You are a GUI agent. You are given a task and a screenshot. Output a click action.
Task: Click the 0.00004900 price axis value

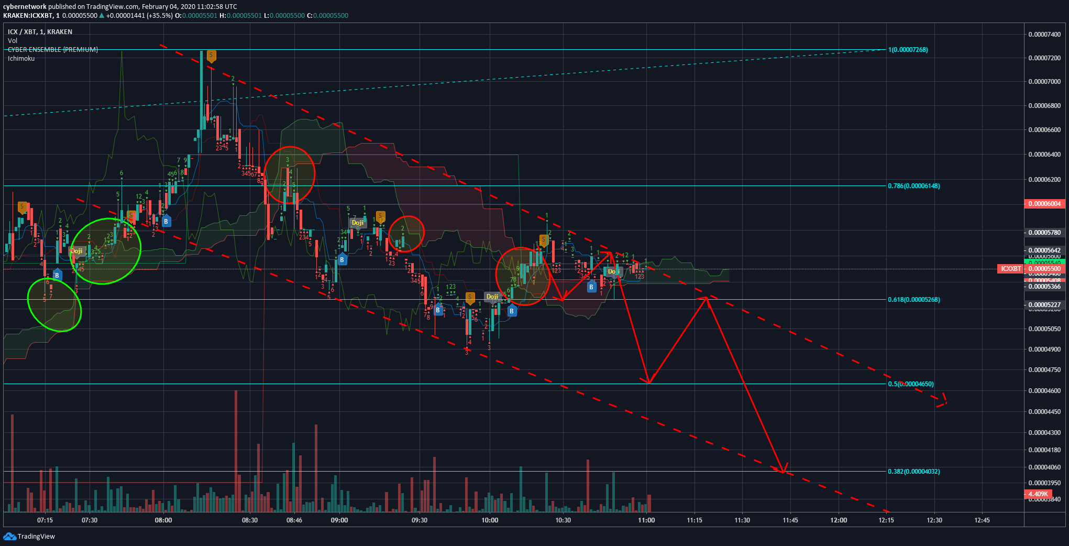tap(1044, 349)
